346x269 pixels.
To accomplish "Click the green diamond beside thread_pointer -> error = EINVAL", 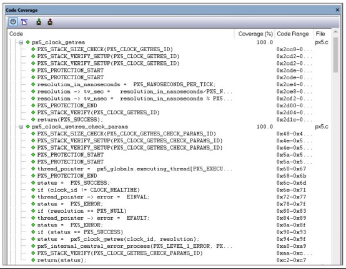I will tap(33, 197).
